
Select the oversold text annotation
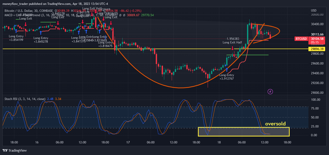275,124
